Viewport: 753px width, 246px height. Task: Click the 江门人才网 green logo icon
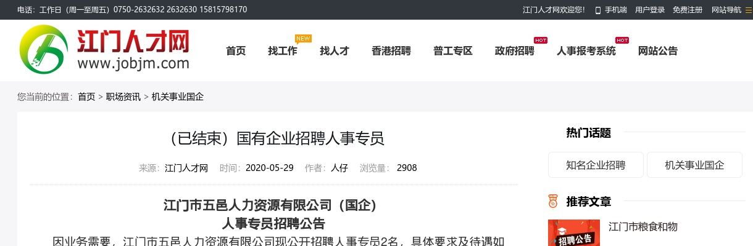tap(42, 50)
